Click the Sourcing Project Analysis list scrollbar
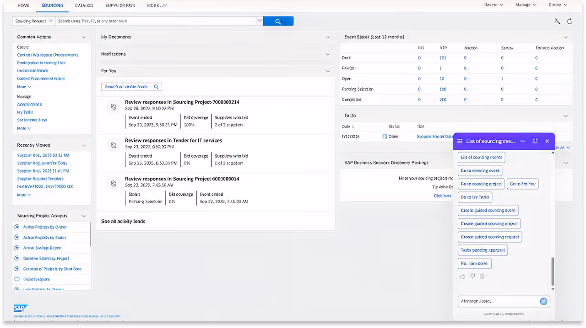 pos(90,233)
